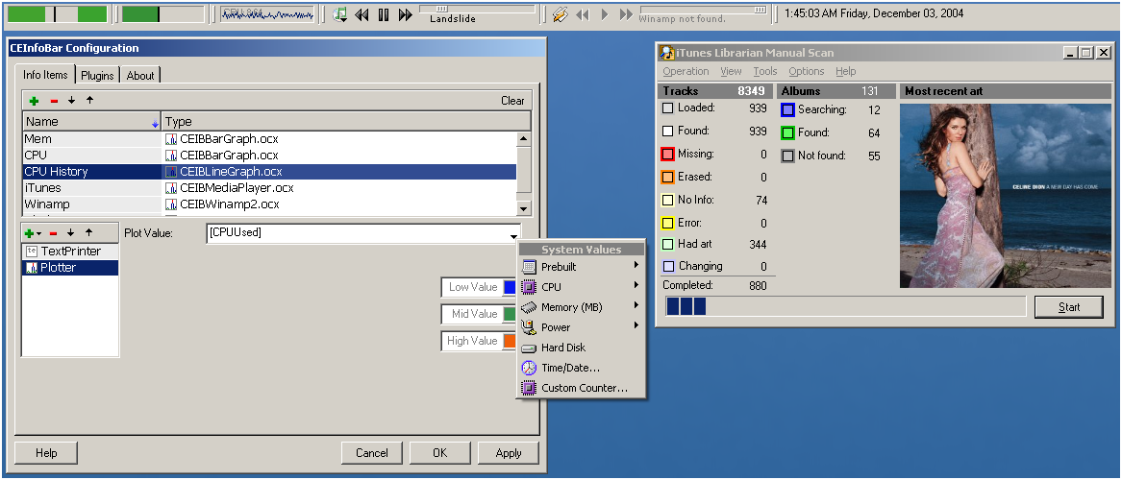Image resolution: width=1122 pixels, height=480 pixels.
Task: Open the iTunes icon dropdown in info bar
Action: tap(340, 14)
